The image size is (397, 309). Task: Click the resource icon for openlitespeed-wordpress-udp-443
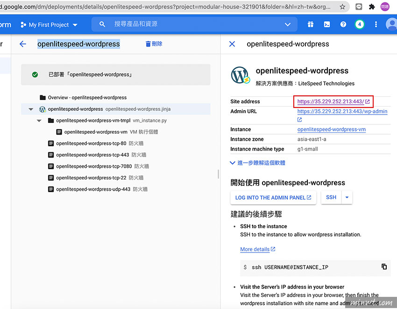coord(51,189)
